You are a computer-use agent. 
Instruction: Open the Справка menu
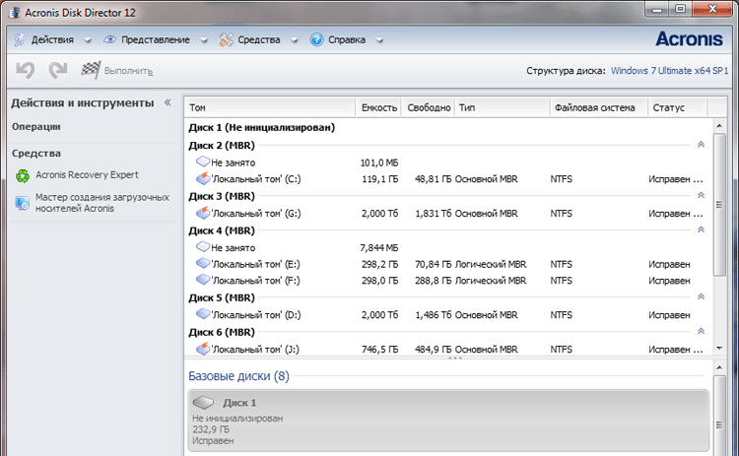tap(347, 40)
